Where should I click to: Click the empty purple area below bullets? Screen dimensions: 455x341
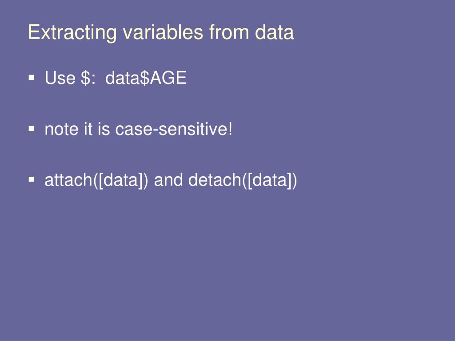click(227, 261)
